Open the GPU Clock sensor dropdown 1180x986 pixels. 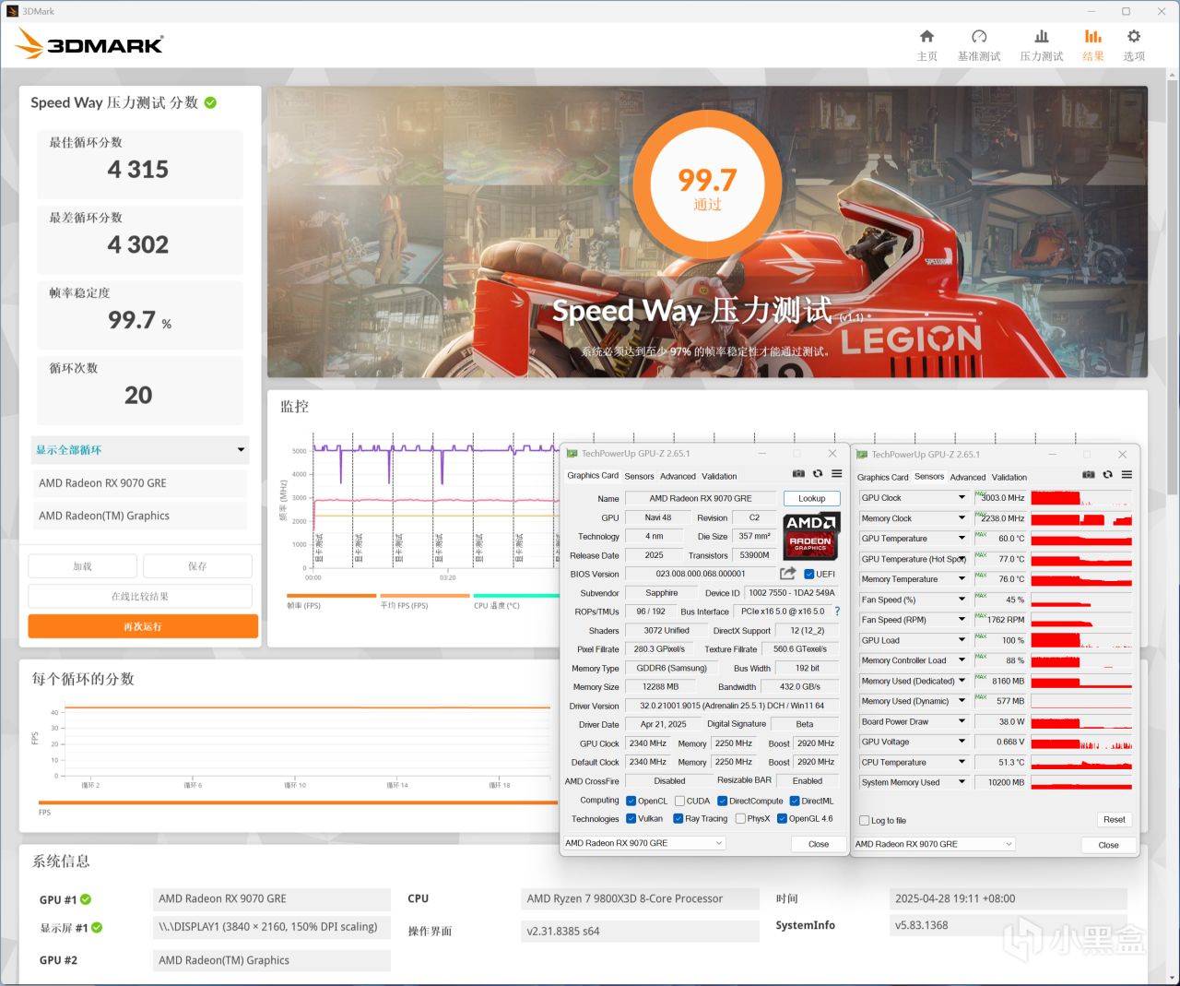coord(962,498)
